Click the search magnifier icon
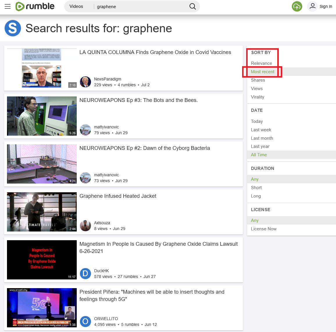 (x=192, y=6)
